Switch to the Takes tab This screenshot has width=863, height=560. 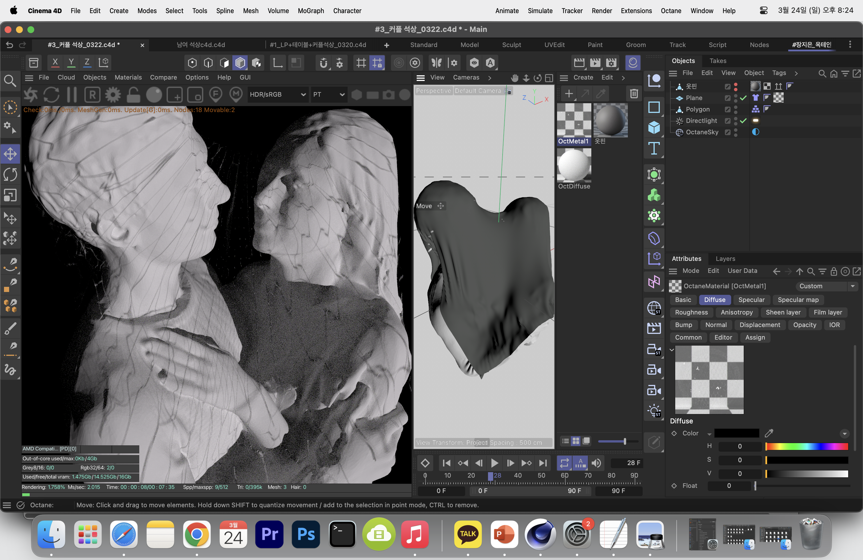tap(717, 60)
